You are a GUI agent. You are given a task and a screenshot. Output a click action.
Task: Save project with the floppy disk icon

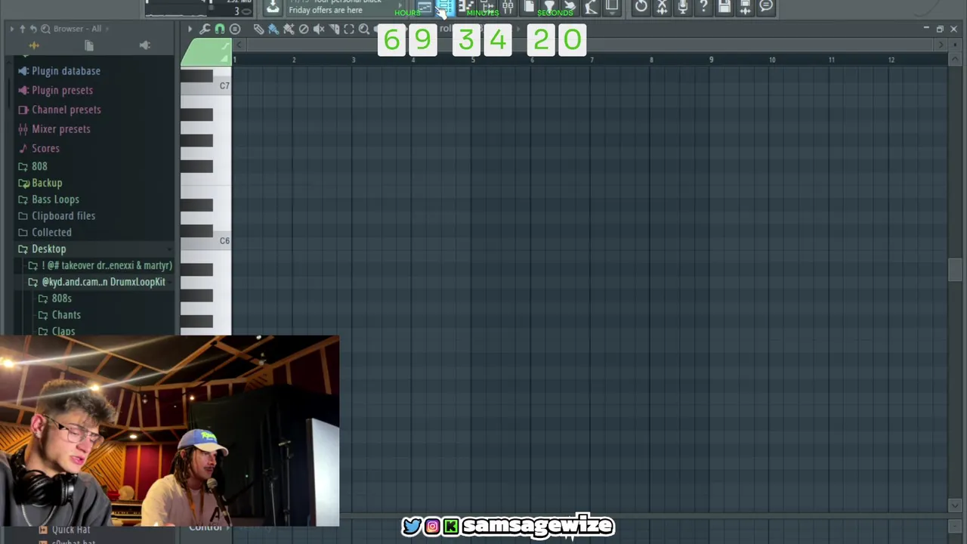[724, 7]
